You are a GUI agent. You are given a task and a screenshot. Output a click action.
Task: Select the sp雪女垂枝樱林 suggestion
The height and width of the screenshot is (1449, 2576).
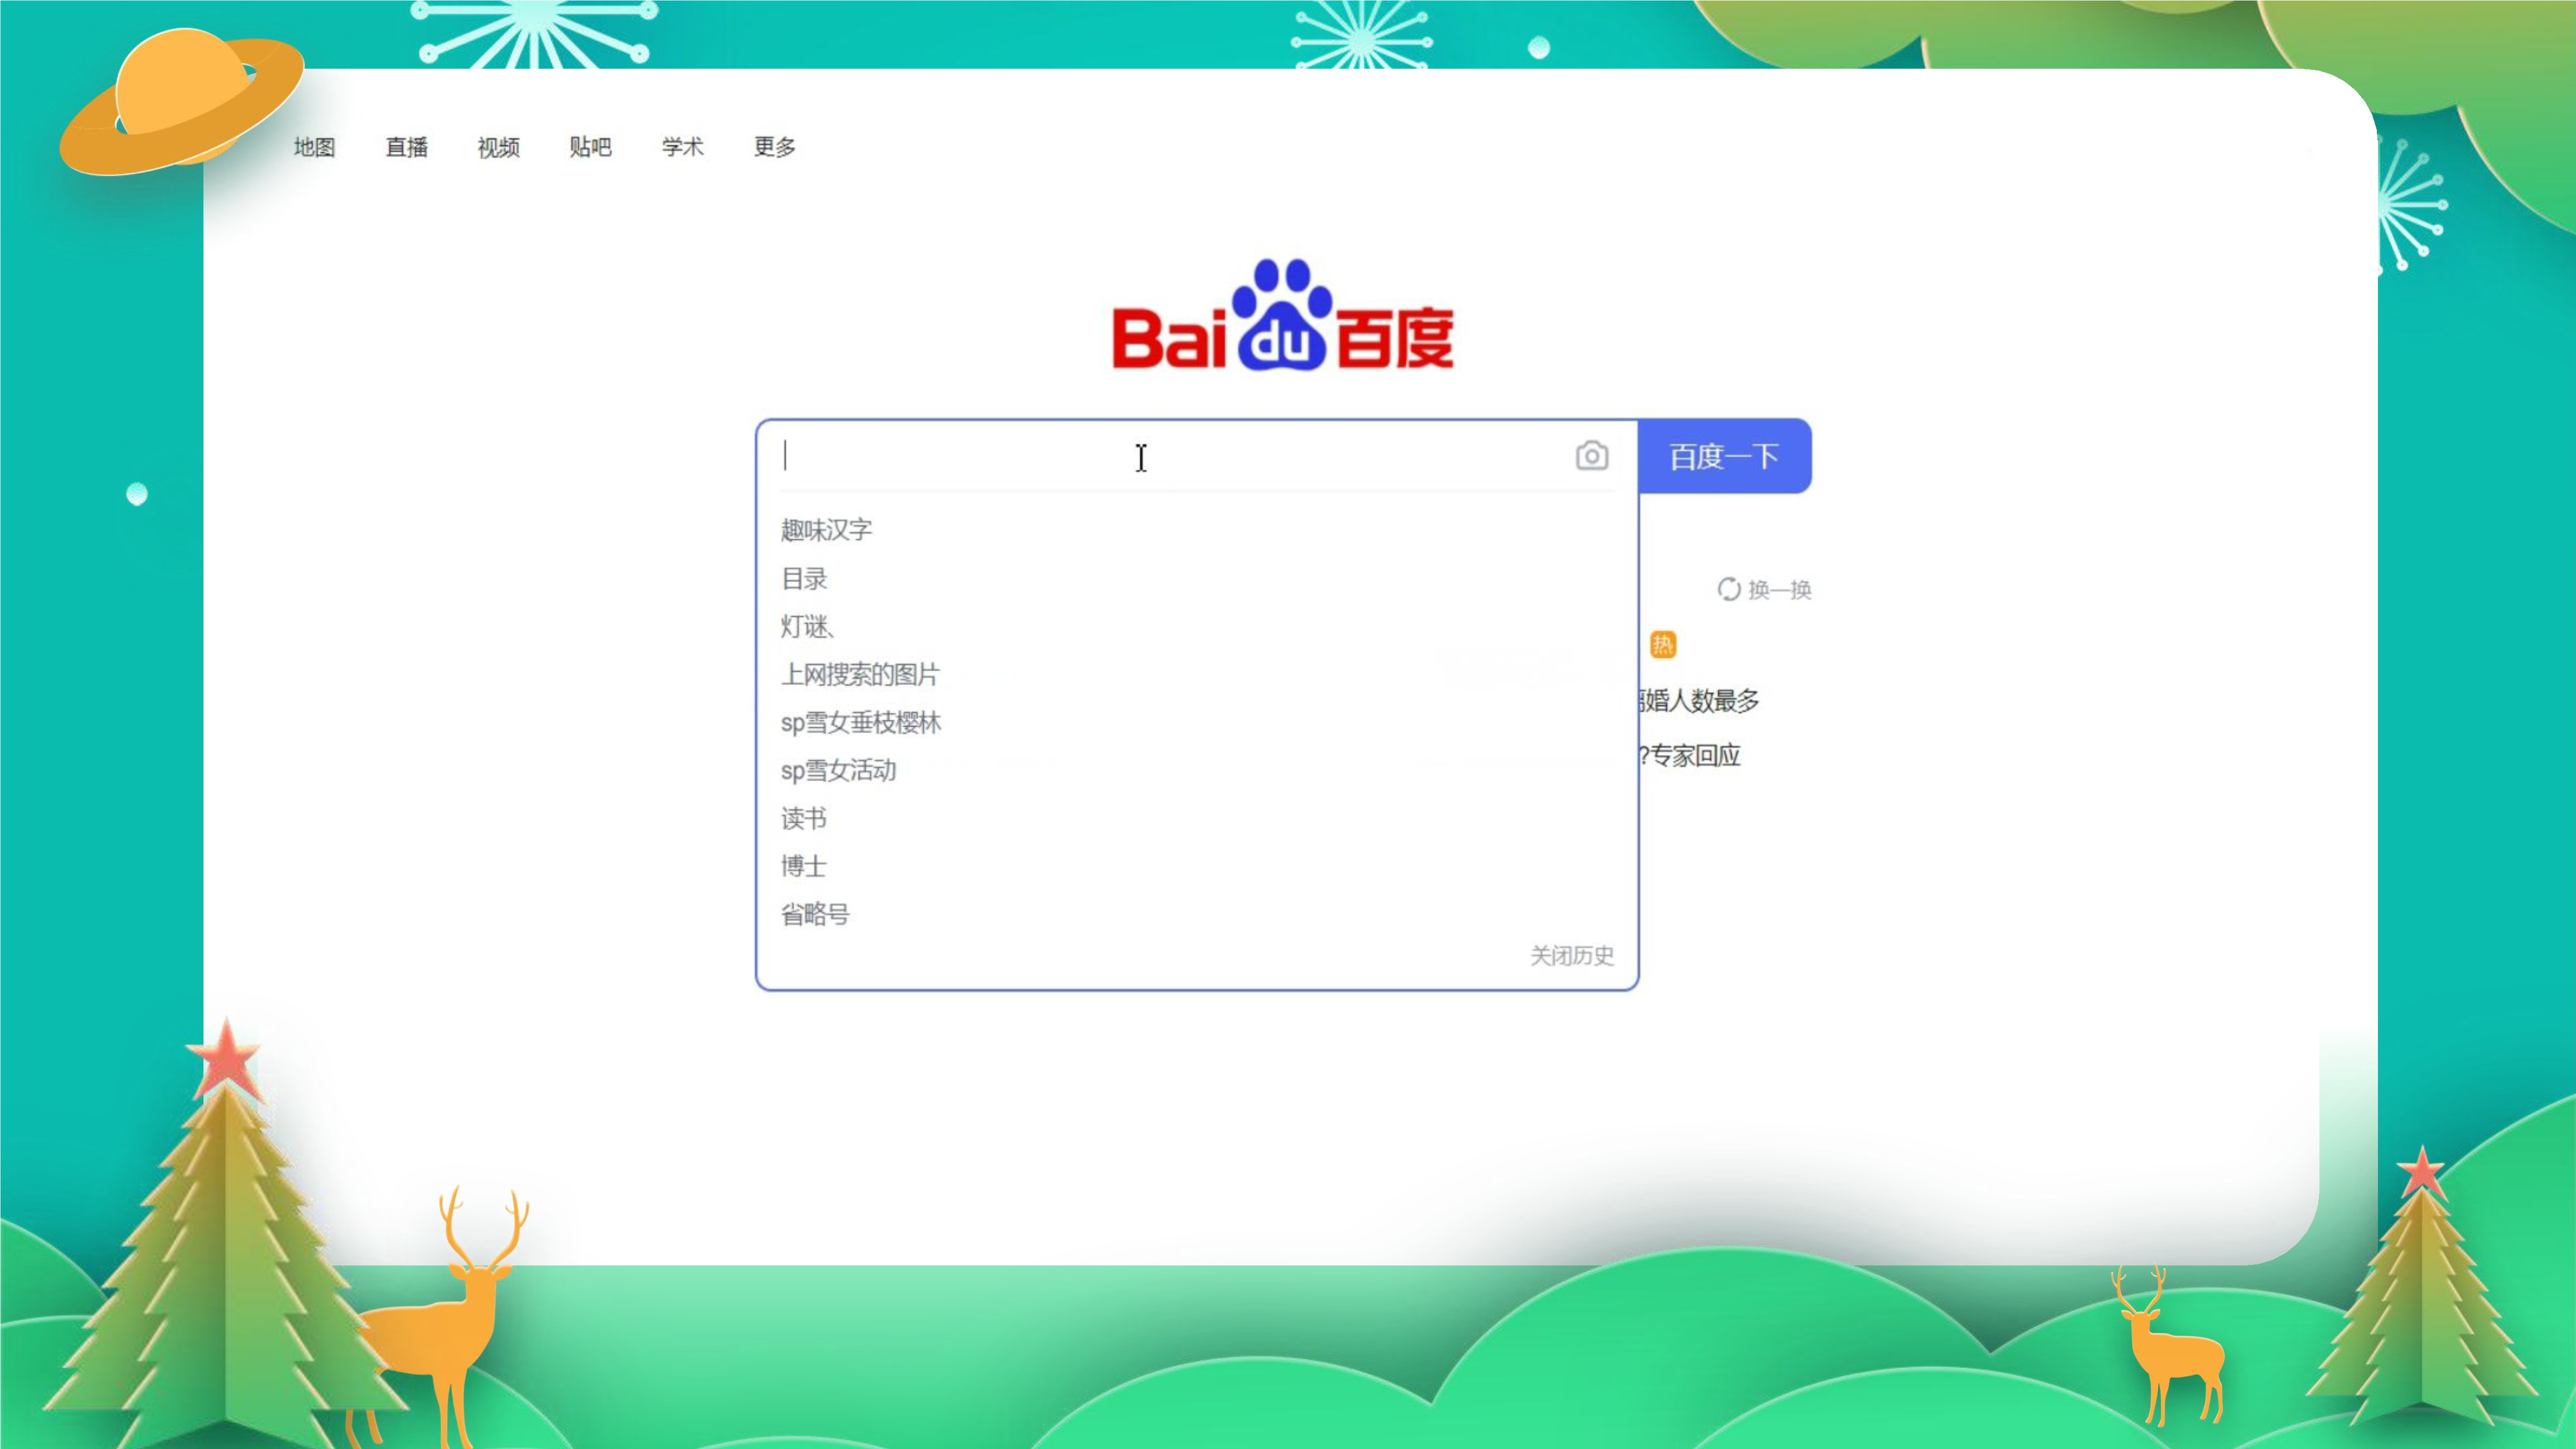point(861,723)
